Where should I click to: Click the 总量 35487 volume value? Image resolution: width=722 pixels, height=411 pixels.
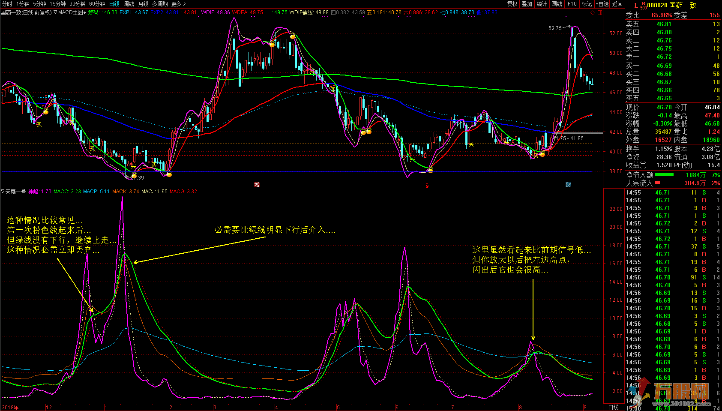pos(663,132)
